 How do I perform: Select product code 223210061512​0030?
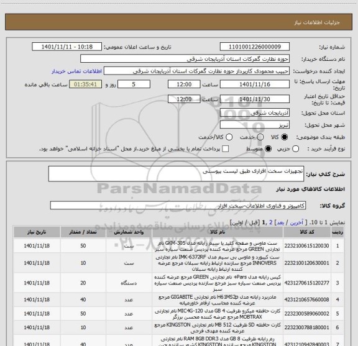[x=306, y=246]
